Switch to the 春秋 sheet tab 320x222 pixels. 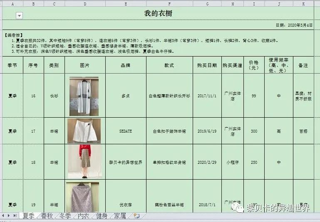tap(47, 216)
